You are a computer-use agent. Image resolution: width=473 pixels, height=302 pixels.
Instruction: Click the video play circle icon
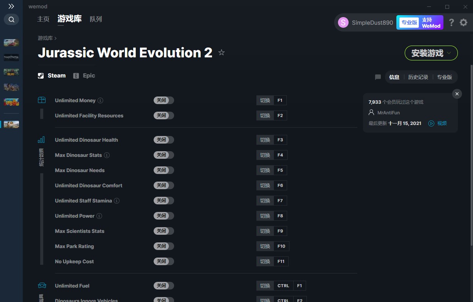coord(431,123)
